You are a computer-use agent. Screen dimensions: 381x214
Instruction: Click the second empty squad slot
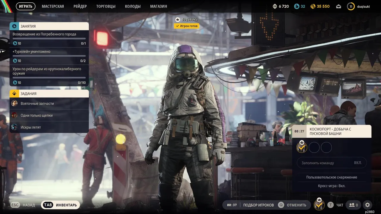314,147
